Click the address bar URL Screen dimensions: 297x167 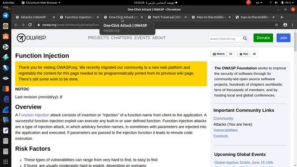[x=71, y=25]
